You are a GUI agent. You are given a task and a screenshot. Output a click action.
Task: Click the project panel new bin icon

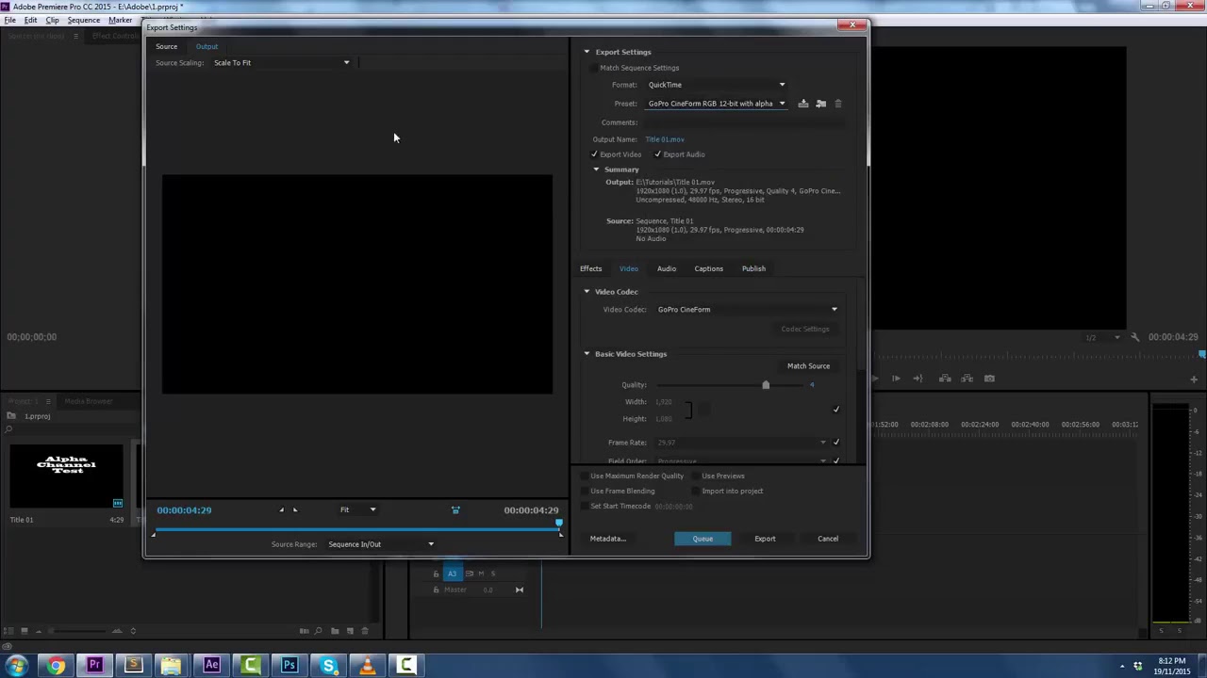point(335,631)
